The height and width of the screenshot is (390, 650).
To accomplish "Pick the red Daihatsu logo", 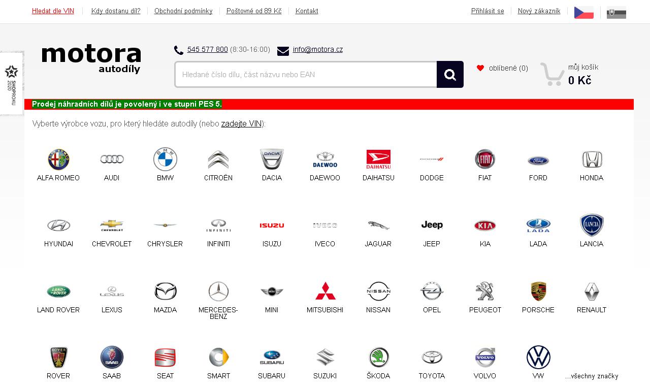I will [378, 159].
